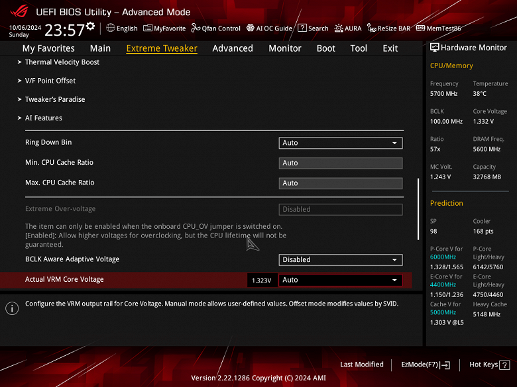
Task: Switch to My Favorites tab
Action: click(48, 48)
